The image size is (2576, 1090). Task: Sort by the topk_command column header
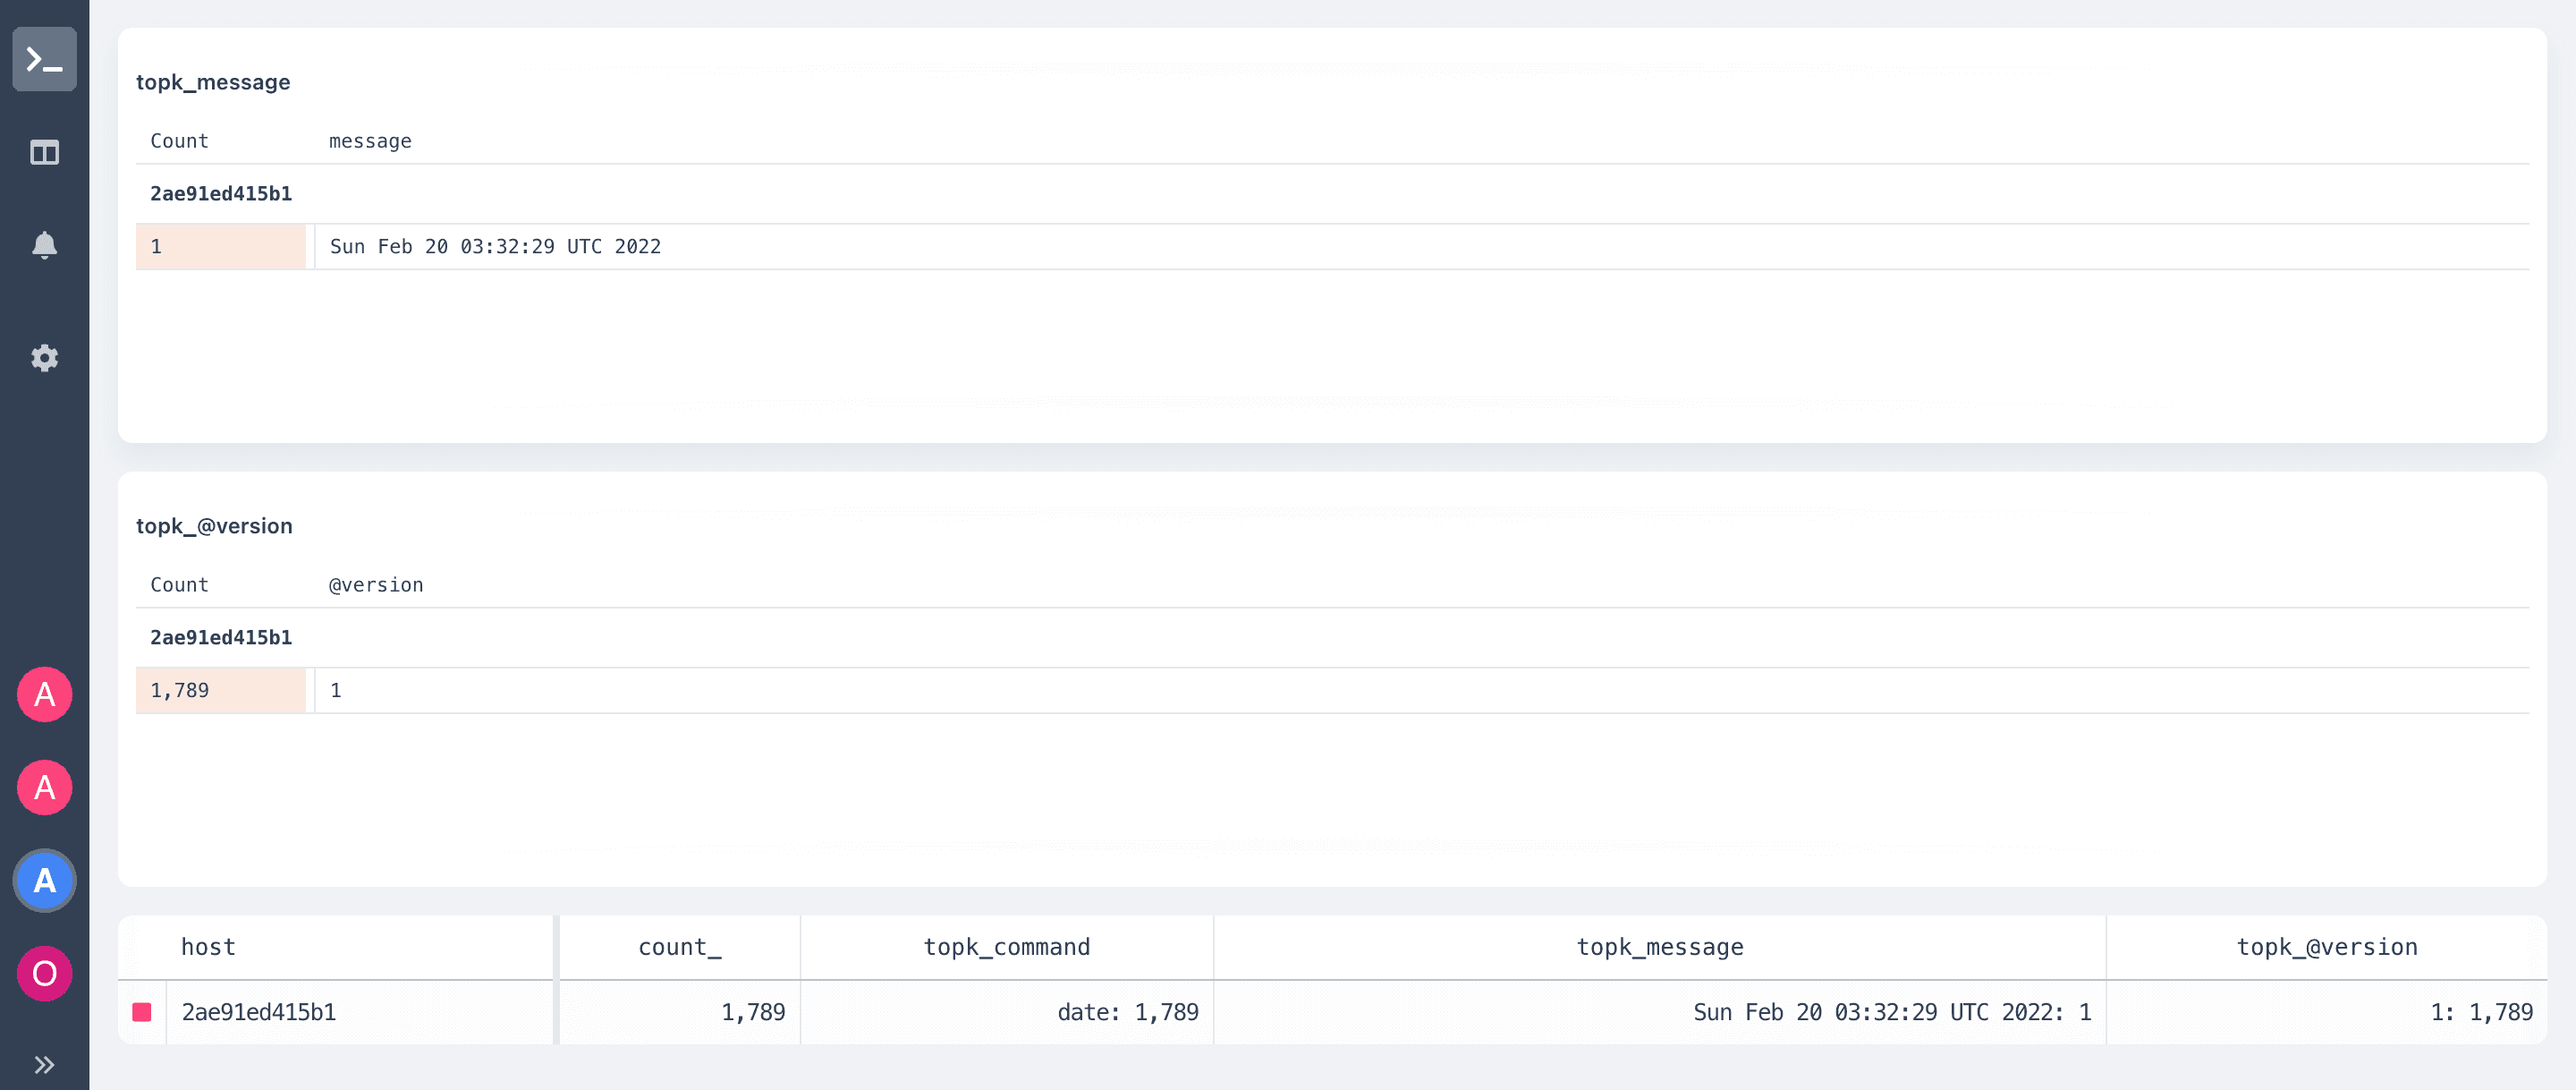[1007, 947]
